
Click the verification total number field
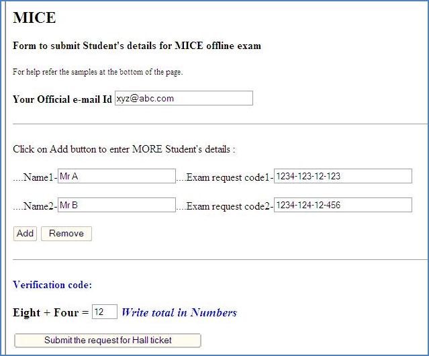[x=105, y=312]
